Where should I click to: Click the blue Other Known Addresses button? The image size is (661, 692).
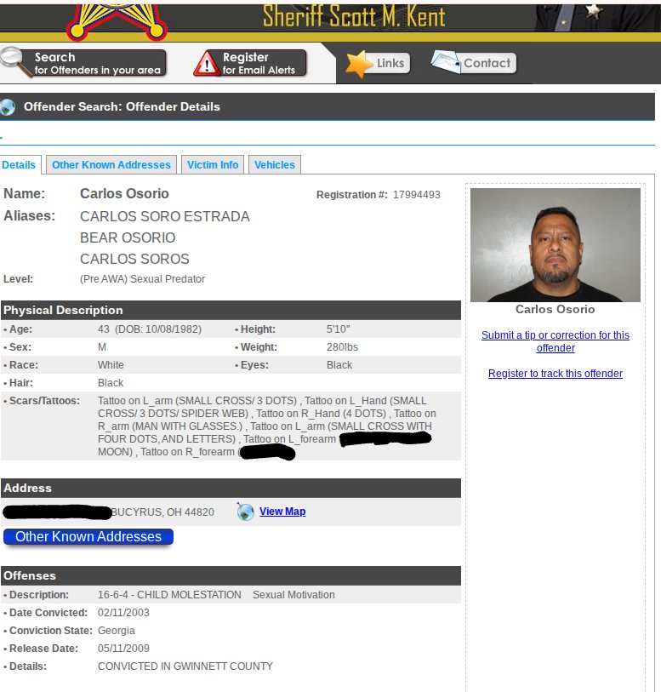tap(88, 536)
